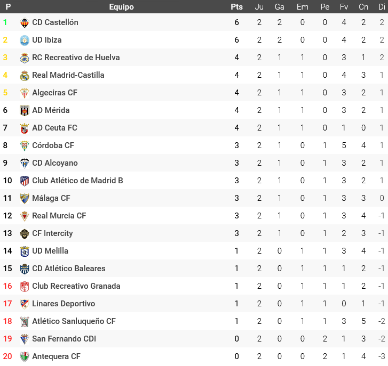388x366 pixels.
Task: Click the Club Atlético de Madrid B crest
Action: click(x=25, y=181)
